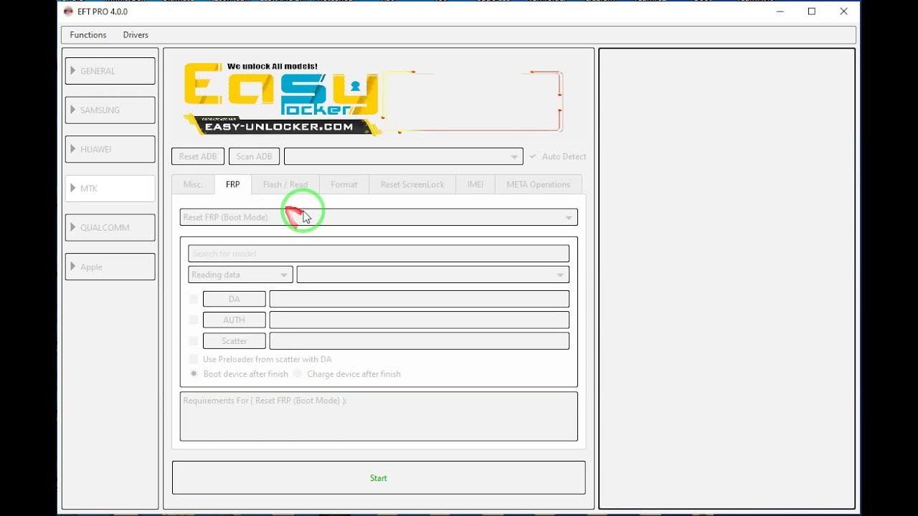Toggle the checkbox beside the Scatter button
The image size is (918, 516).
tap(194, 341)
